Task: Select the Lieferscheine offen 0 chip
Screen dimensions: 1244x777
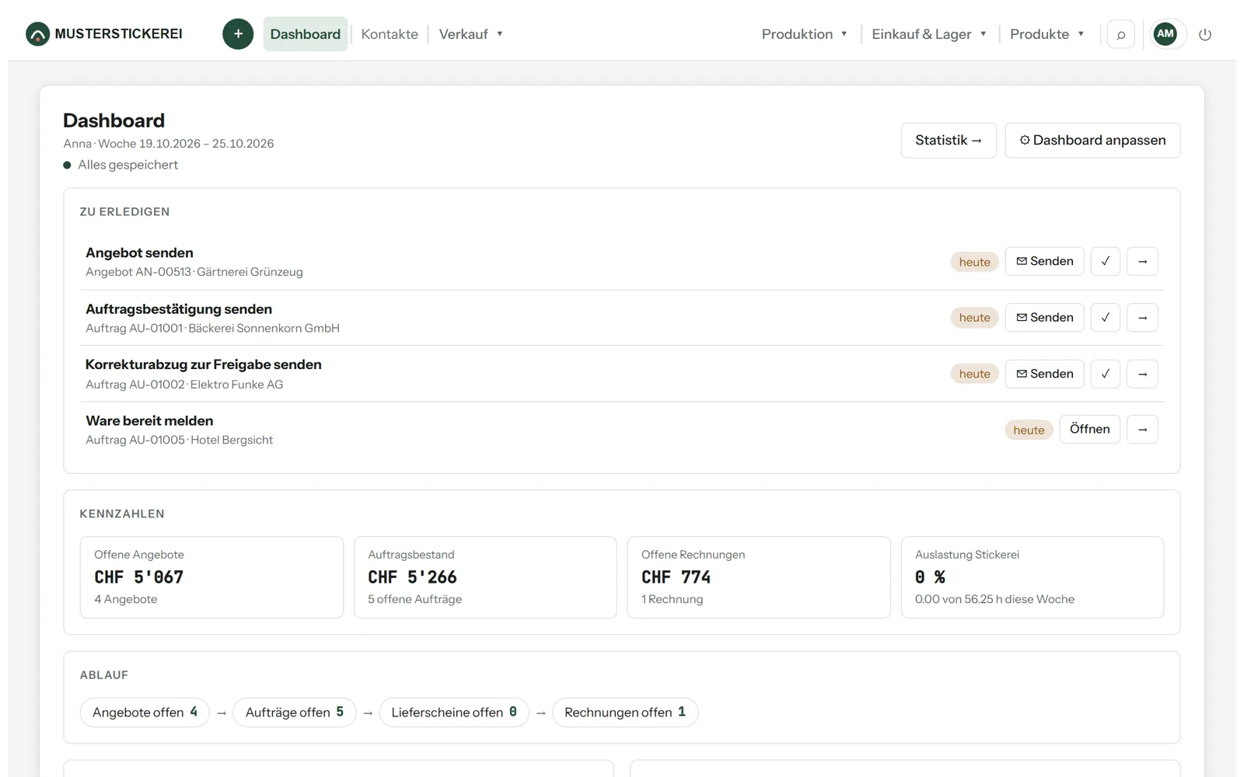Action: [x=454, y=713]
